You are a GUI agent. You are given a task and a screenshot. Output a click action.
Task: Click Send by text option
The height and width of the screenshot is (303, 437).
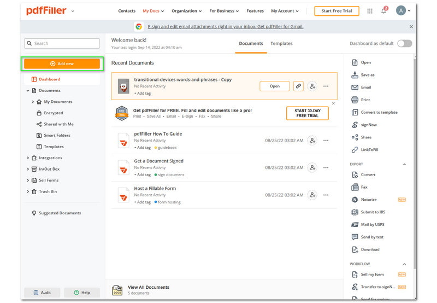367,237
